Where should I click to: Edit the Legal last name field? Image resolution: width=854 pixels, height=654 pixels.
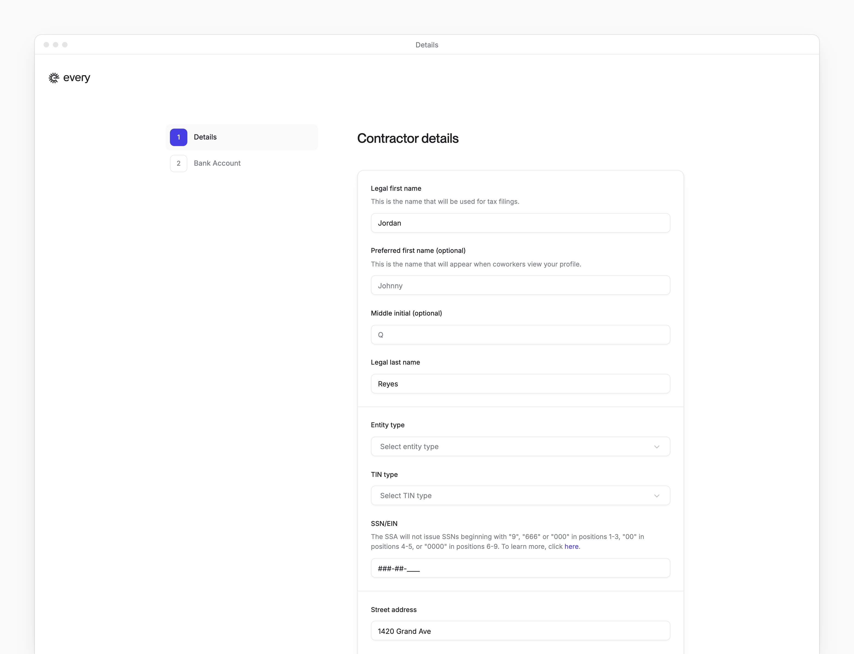click(x=520, y=384)
